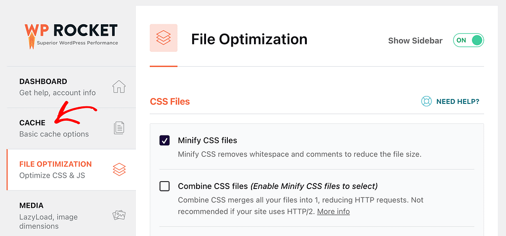Click the File Optimization header stack icon
Image resolution: width=506 pixels, height=236 pixels.
point(164,38)
